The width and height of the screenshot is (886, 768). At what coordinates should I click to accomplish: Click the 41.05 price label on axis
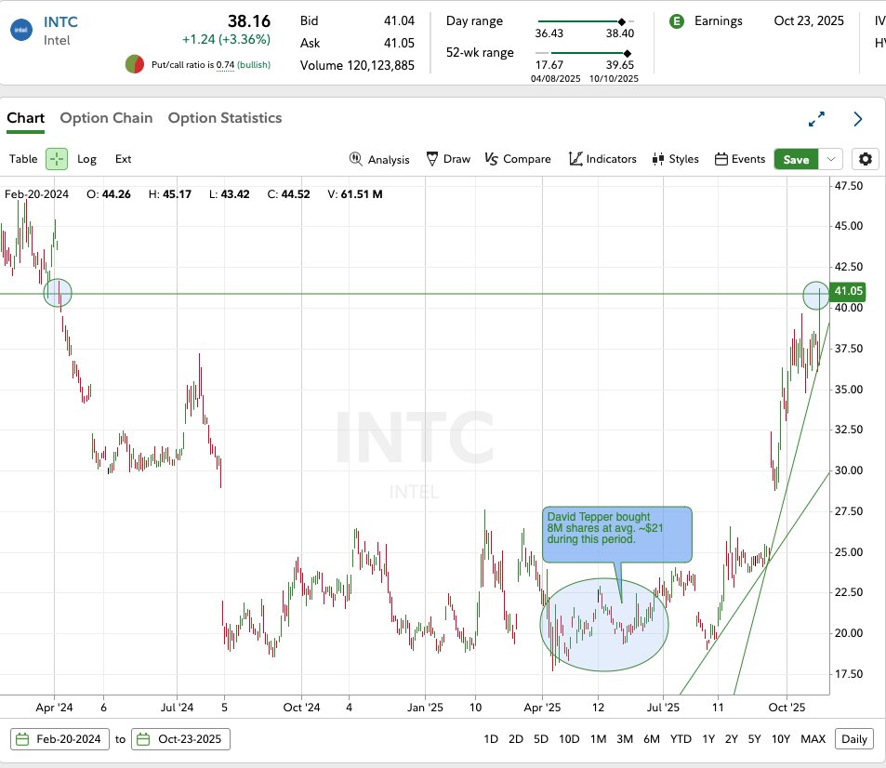[848, 291]
